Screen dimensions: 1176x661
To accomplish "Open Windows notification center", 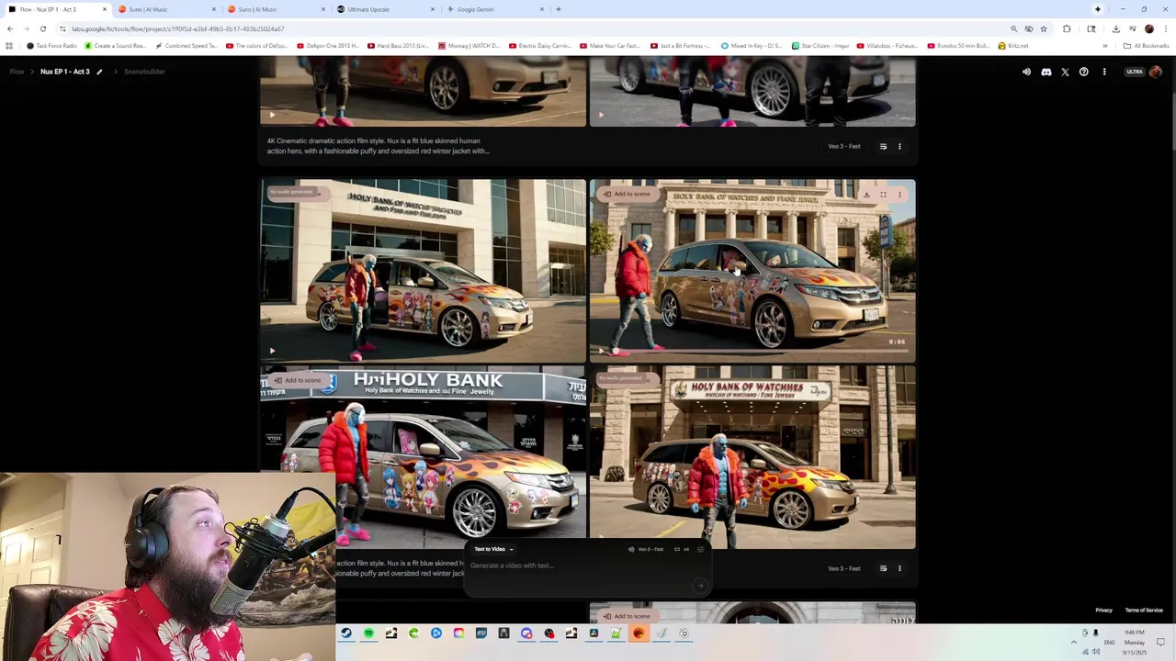I will click(1160, 642).
